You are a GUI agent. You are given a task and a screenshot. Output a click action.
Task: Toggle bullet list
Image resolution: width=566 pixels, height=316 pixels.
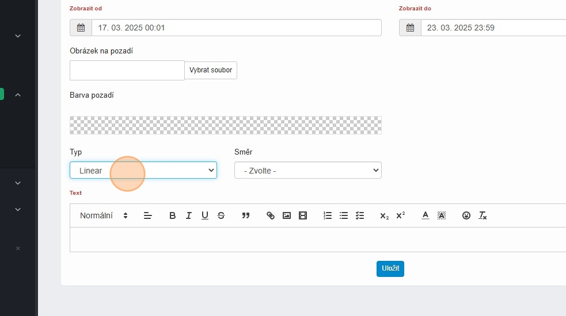344,216
